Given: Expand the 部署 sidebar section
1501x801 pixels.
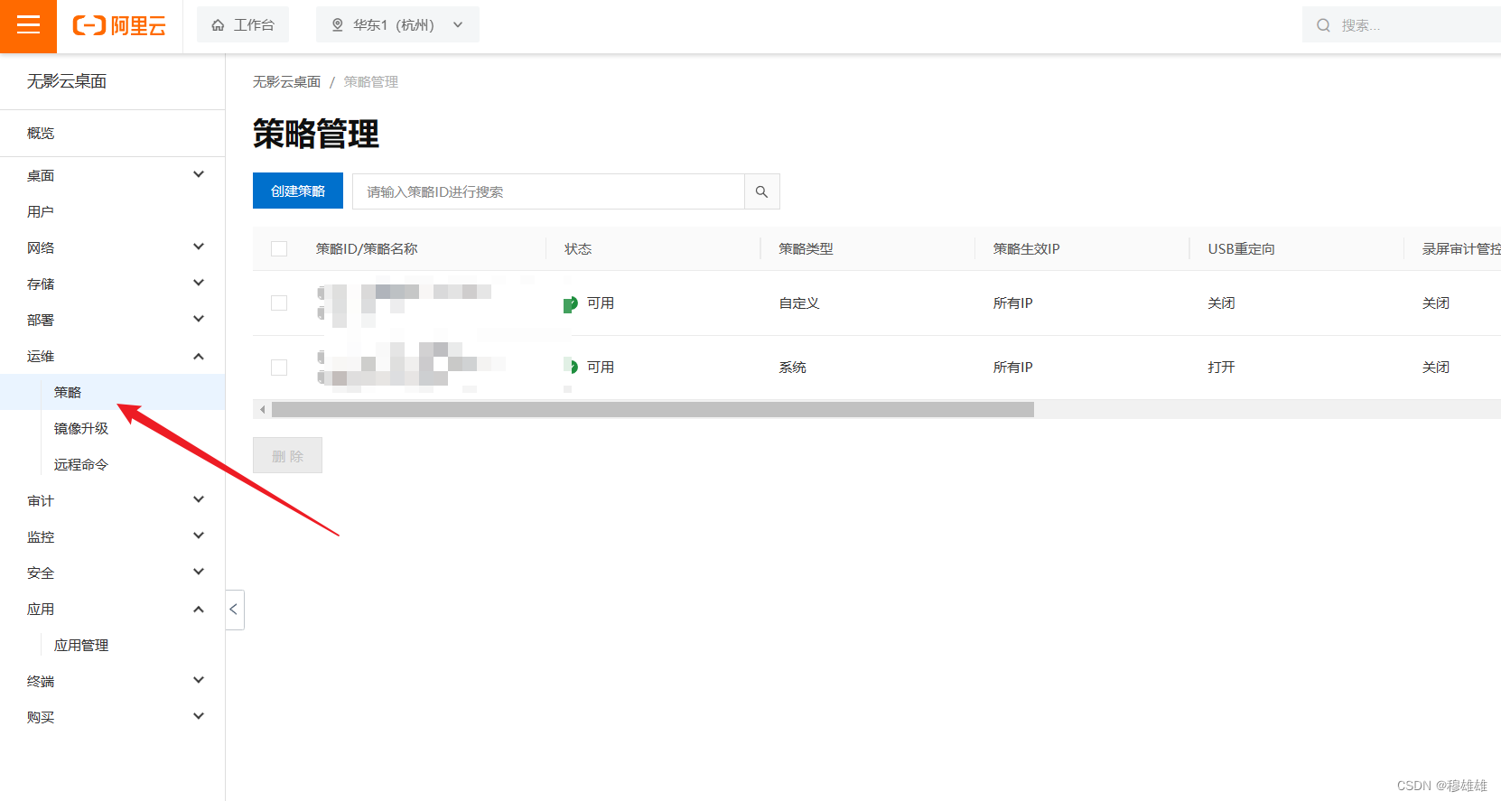Looking at the screenshot, I should pyautogui.click(x=199, y=319).
